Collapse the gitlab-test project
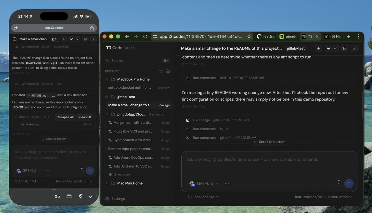The width and height of the screenshot is (372, 213). (107, 97)
